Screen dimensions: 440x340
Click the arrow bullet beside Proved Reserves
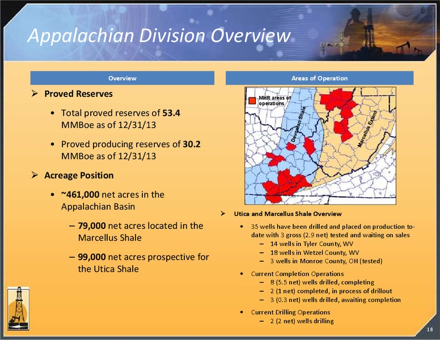point(35,93)
